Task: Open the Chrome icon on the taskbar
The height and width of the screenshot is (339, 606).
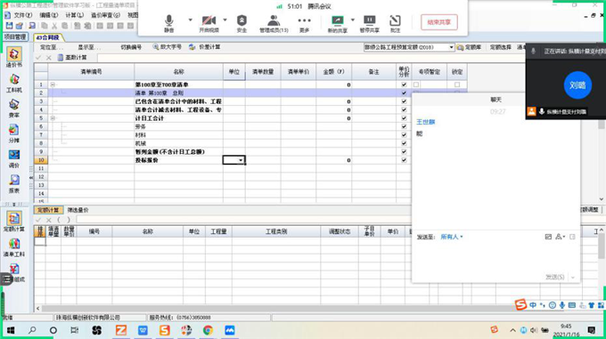Action: (208, 330)
